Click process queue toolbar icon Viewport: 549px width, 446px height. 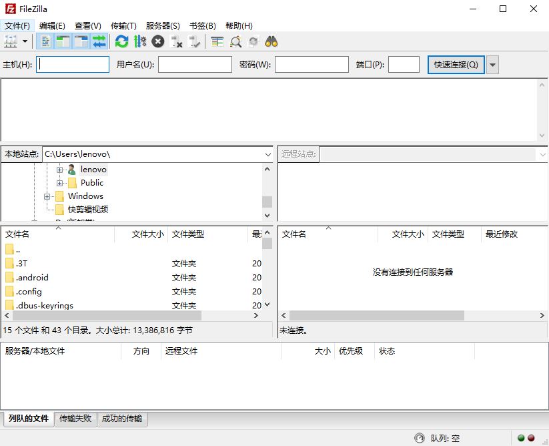139,41
